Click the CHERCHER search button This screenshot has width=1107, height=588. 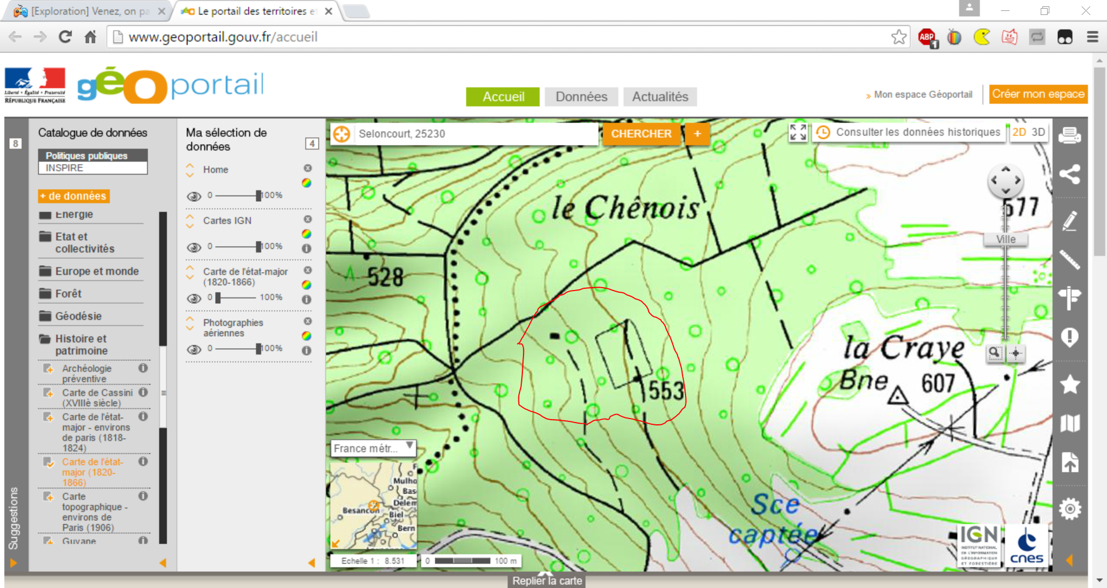(x=641, y=134)
